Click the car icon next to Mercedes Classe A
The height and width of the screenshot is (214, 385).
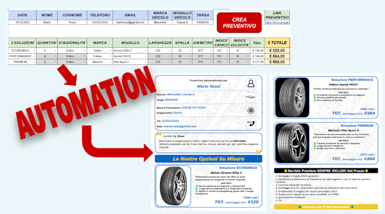pyautogui.click(x=251, y=97)
